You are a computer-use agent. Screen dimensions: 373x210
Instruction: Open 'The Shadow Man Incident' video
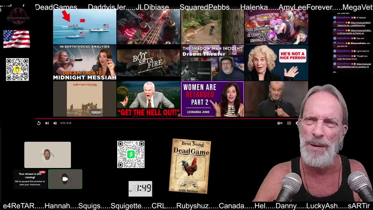[212, 63]
